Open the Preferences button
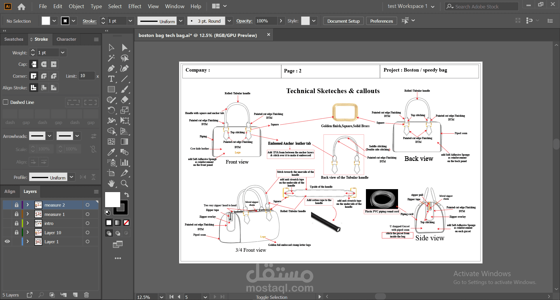Screen dimensions: 560x300 point(381,21)
